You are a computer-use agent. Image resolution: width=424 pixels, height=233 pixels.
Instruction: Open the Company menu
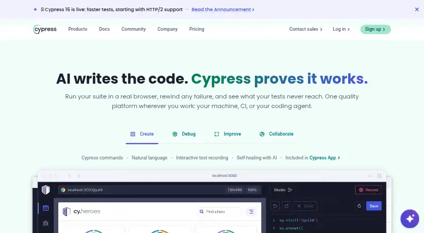pos(167,29)
